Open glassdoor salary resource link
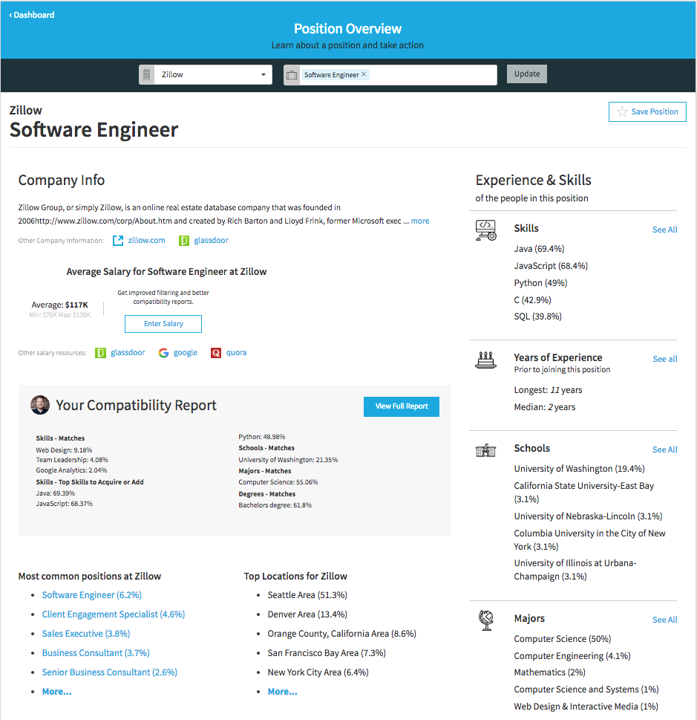The image size is (697, 720). pyautogui.click(x=128, y=352)
